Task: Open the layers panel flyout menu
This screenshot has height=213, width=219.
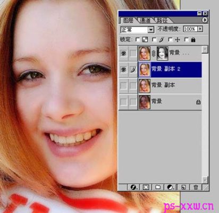Action: (x=205, y=20)
